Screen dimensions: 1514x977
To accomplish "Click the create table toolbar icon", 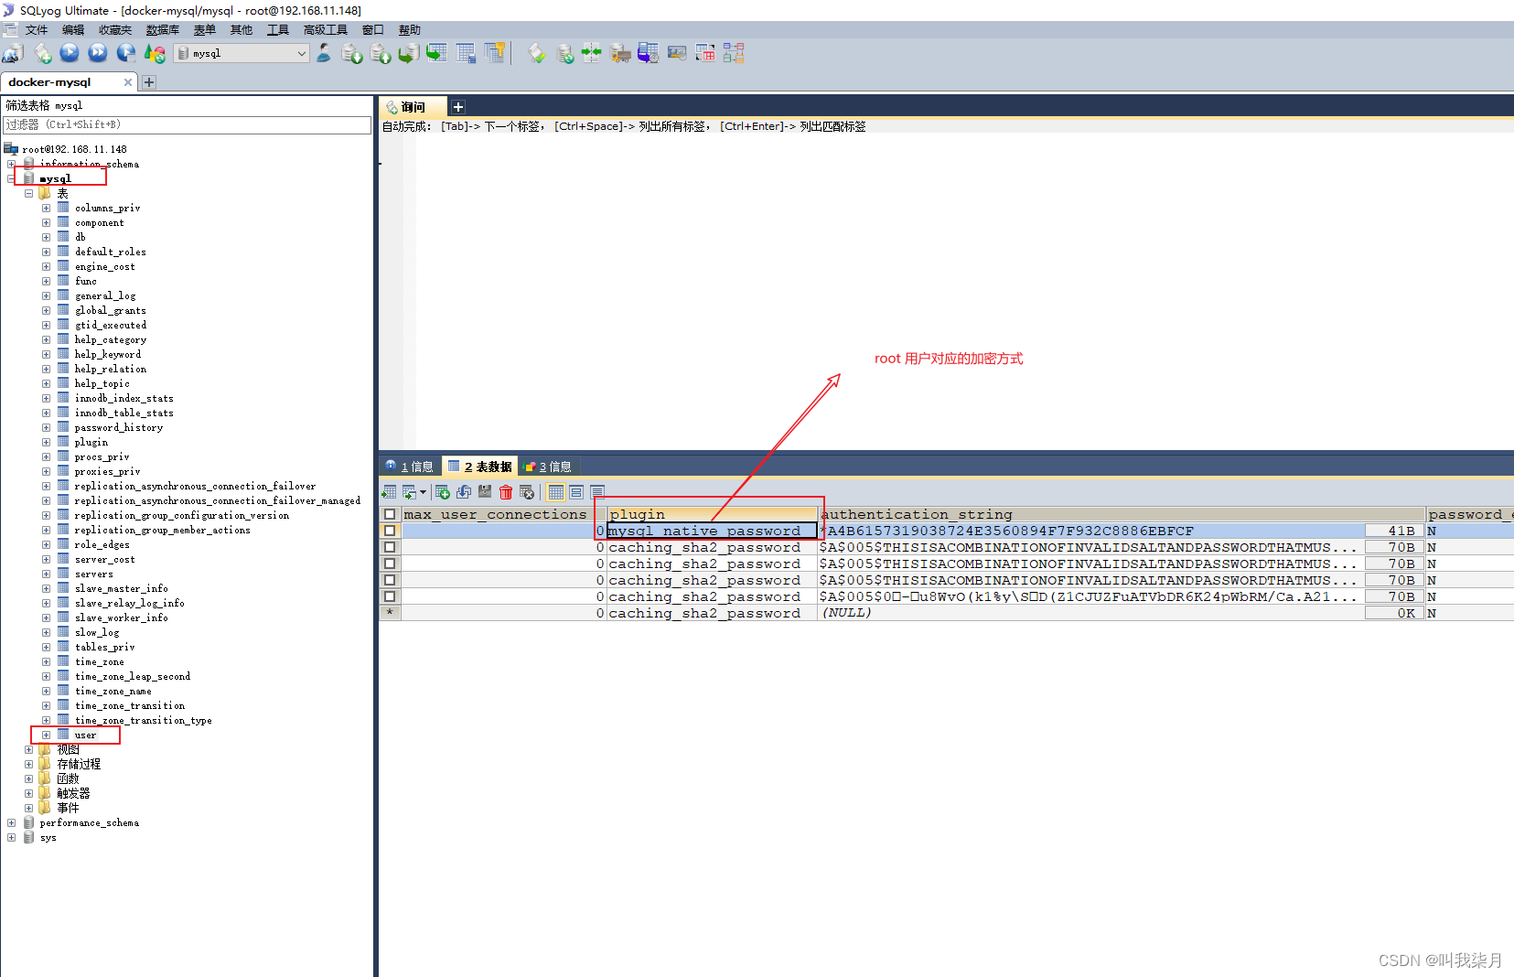I will click(466, 53).
